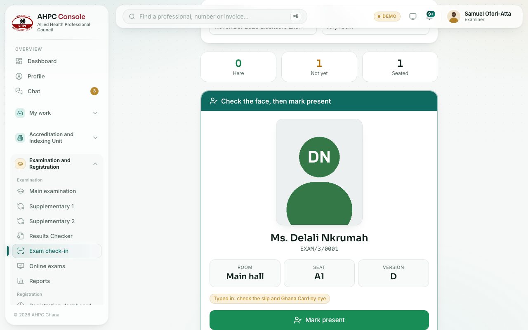The height and width of the screenshot is (330, 528).
Task: Click the exam version value D
Action: pos(394,276)
